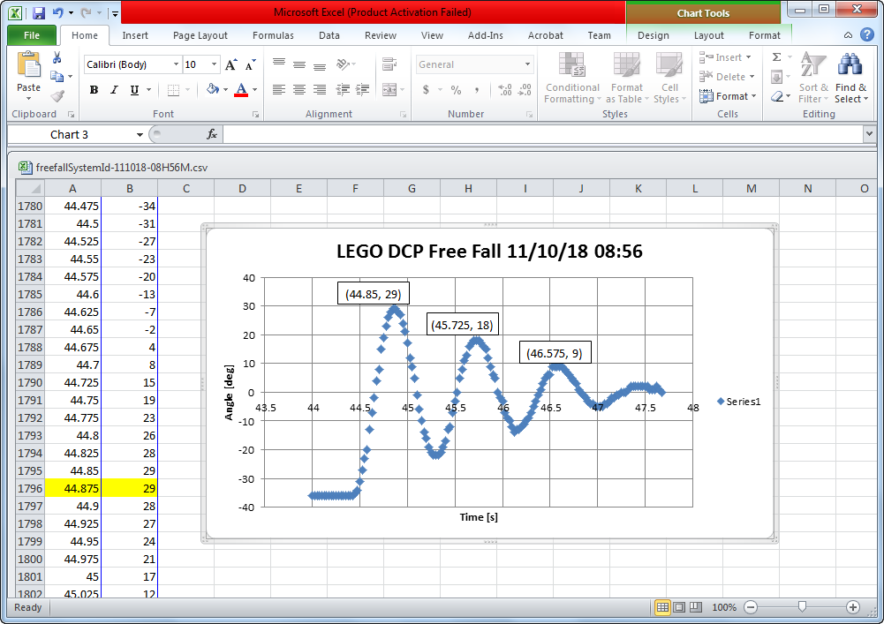Viewport: 884px width, 624px height.
Task: Click the Comma Style icon
Action: (477, 90)
